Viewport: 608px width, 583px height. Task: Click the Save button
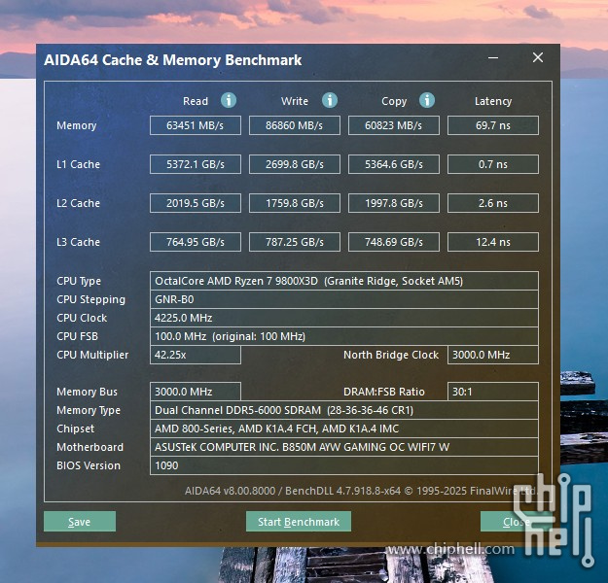(x=80, y=522)
